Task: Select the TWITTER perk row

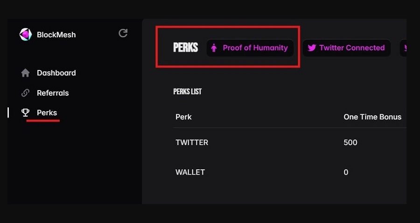Action: tap(290, 142)
